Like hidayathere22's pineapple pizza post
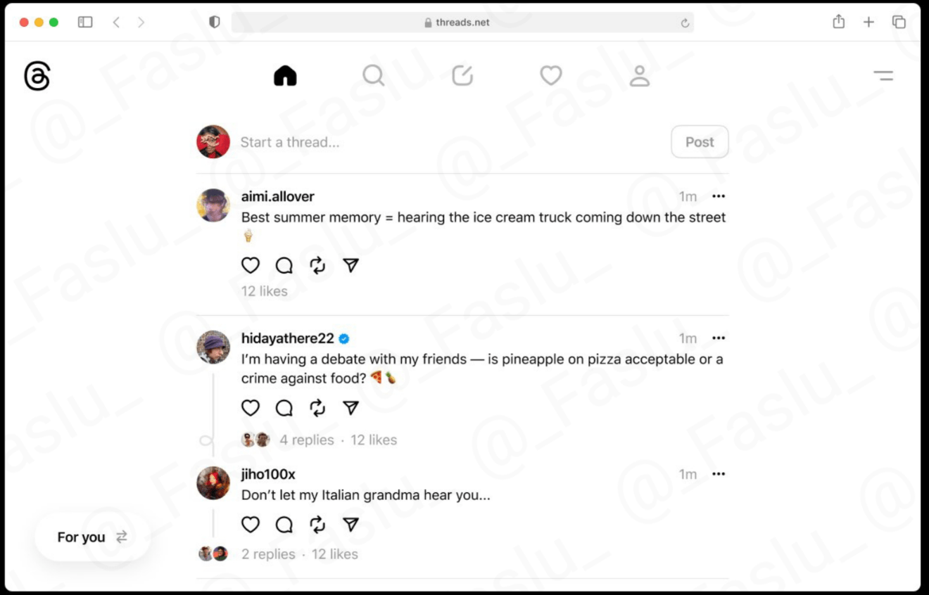This screenshot has height=595, width=929. pos(251,408)
